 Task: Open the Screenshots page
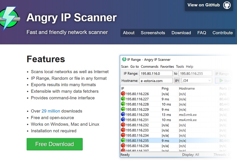[153, 33]
